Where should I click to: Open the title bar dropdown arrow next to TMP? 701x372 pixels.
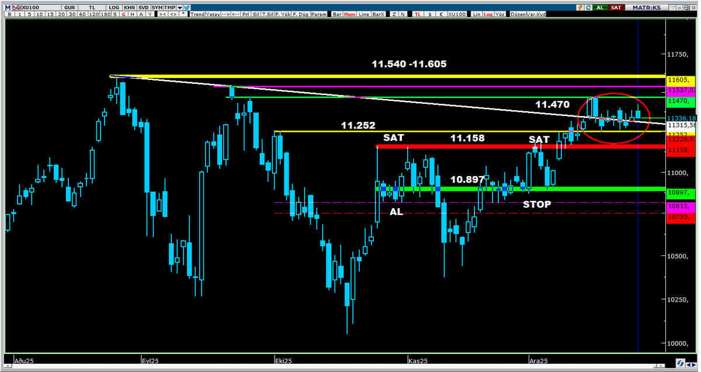pos(179,8)
